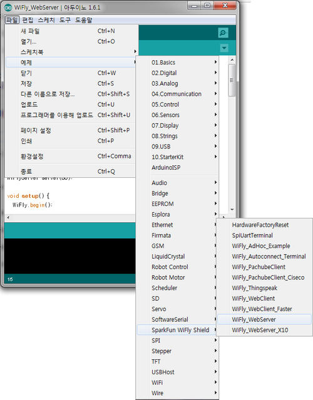Open Robot Motor library examples
The width and height of the screenshot is (313, 400).
pos(177,277)
